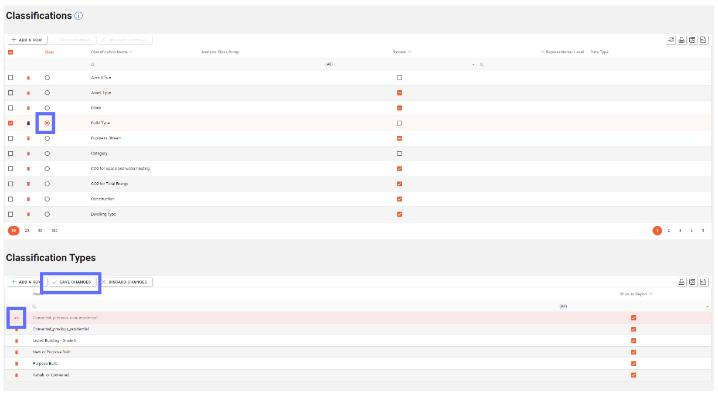This screenshot has width=718, height=396.
Task: Open the Classification Name column filter
Action: (131, 52)
